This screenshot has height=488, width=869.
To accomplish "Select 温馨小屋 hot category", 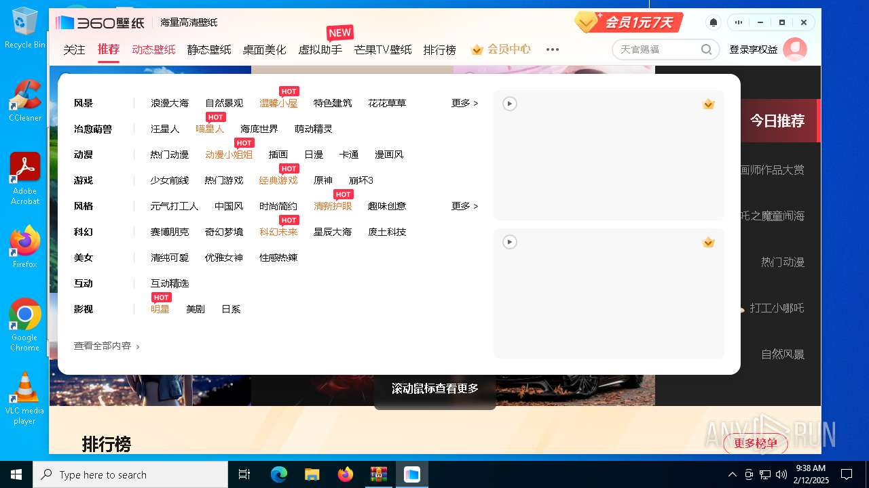I will 278,103.
